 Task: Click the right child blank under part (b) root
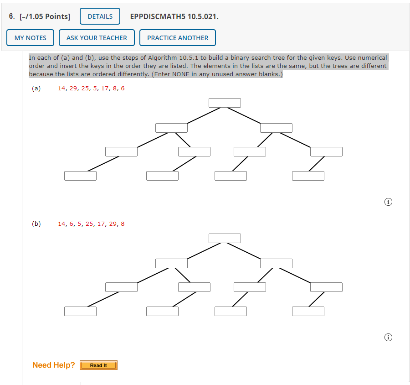click(276, 263)
